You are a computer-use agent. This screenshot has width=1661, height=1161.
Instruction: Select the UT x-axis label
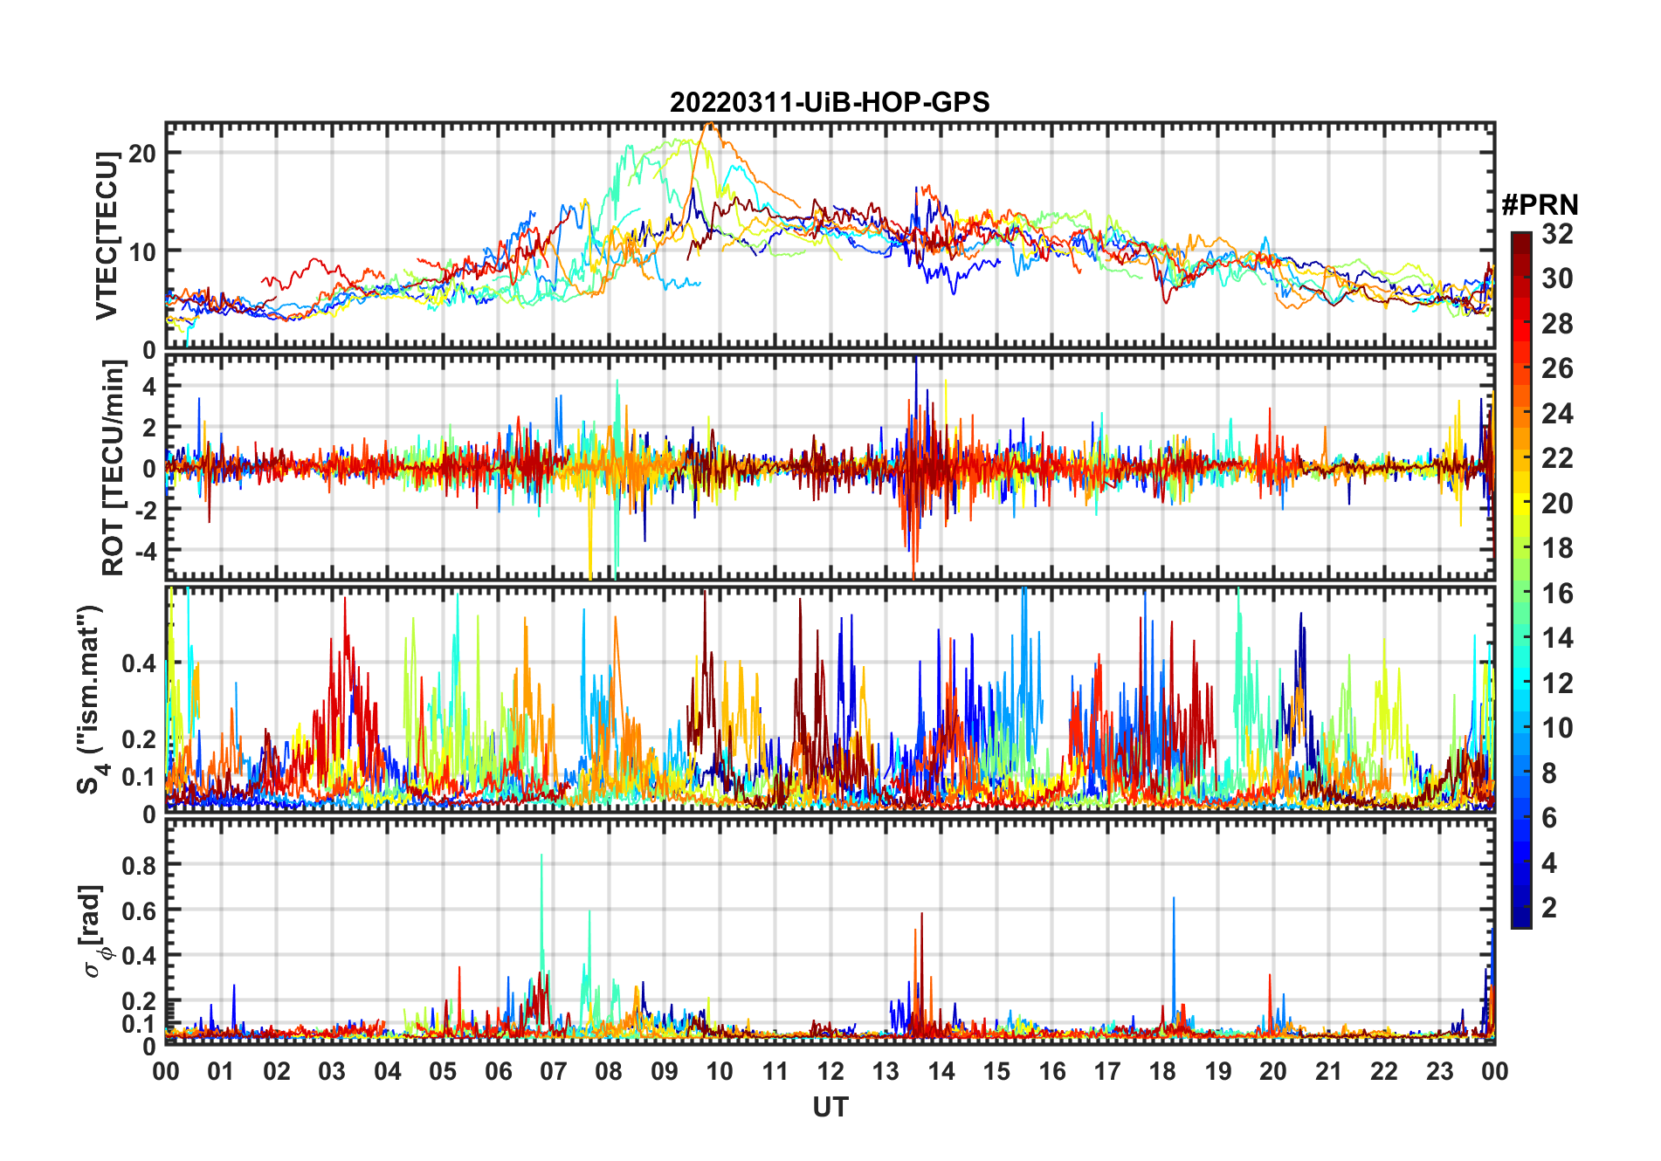pos(830,1107)
